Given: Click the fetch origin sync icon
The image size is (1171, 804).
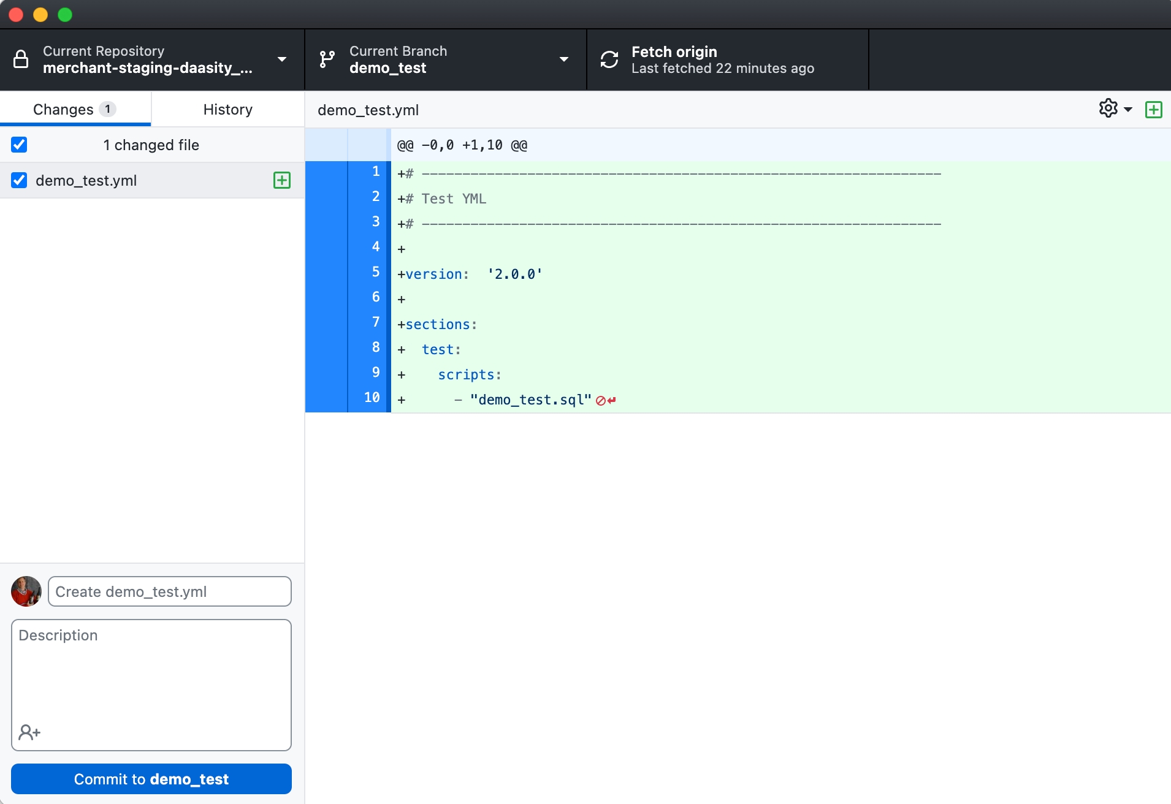Looking at the screenshot, I should tap(609, 59).
